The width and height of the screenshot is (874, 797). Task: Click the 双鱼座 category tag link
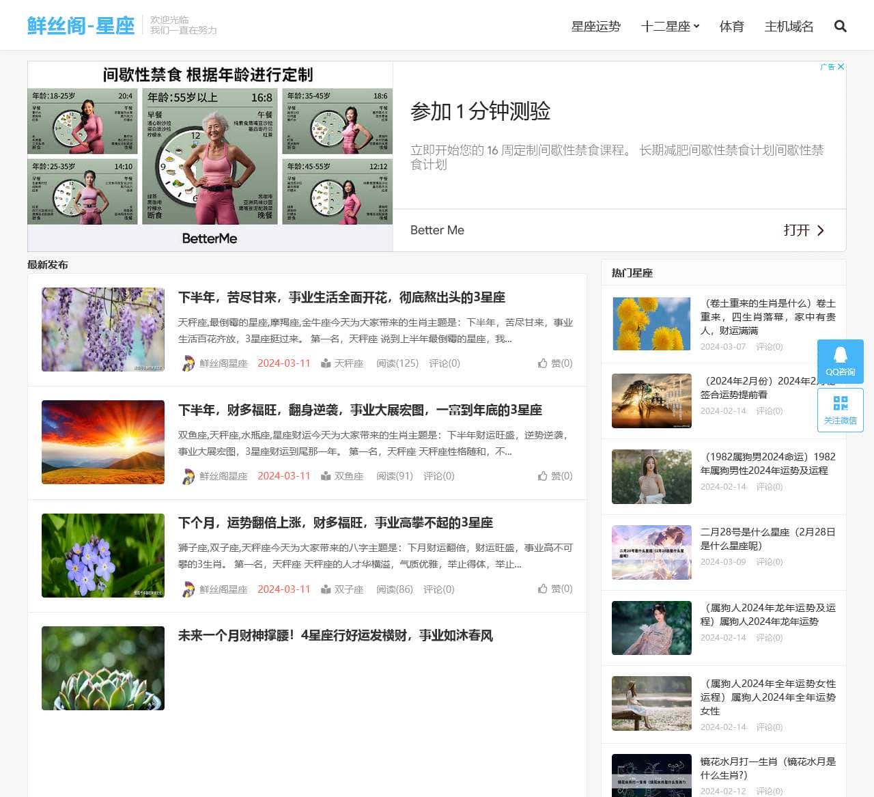[x=349, y=476]
